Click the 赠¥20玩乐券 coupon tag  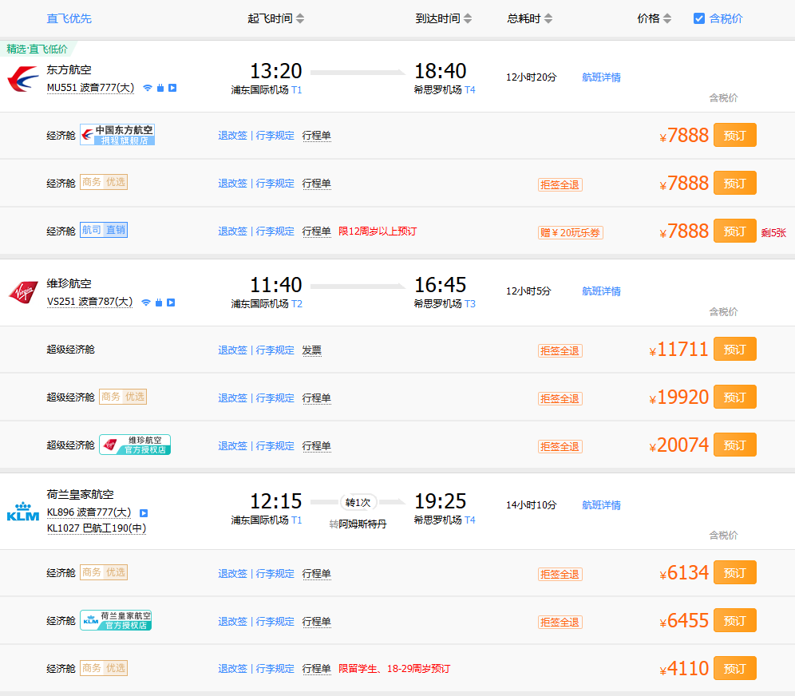point(571,233)
